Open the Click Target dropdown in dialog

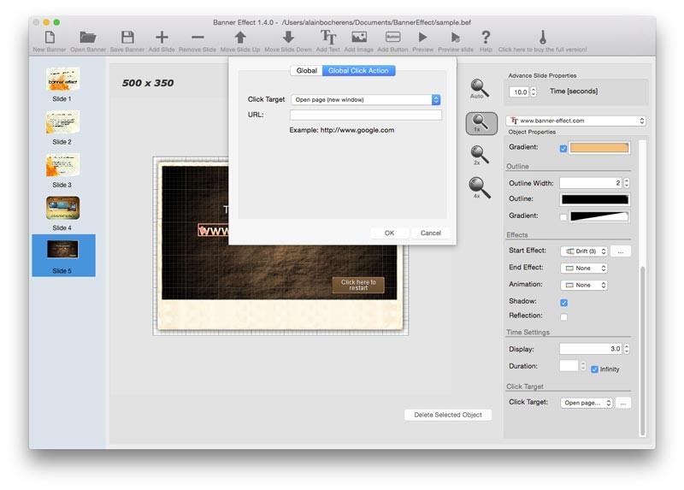coord(365,100)
